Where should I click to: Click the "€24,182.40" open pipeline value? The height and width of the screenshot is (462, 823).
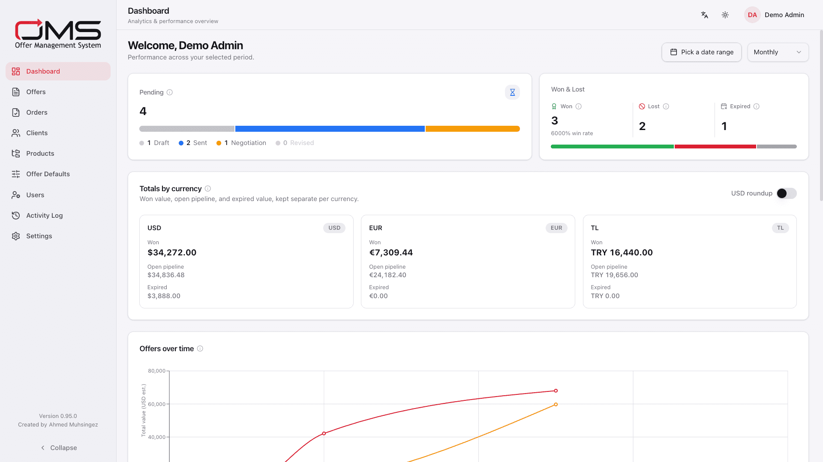click(387, 275)
